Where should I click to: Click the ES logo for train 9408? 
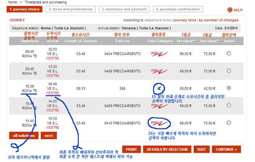pos(159,106)
